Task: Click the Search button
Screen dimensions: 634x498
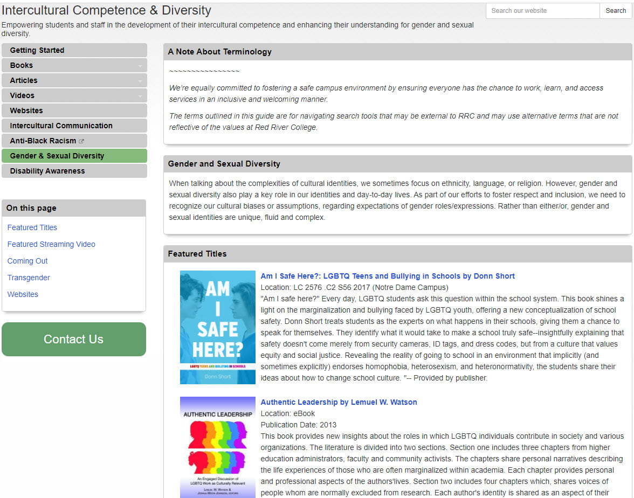Action: [615, 11]
